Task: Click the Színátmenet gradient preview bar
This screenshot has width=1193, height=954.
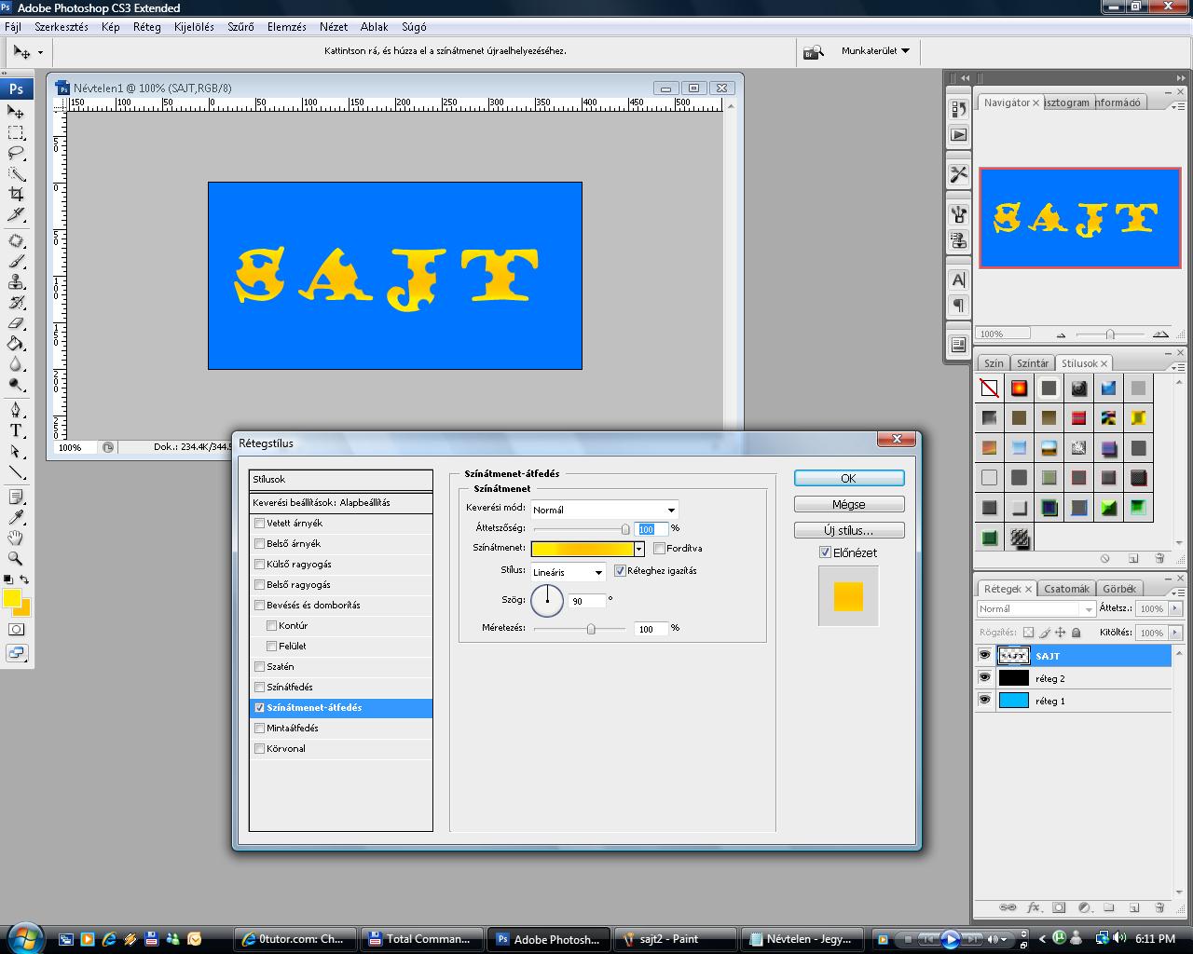Action: [582, 549]
